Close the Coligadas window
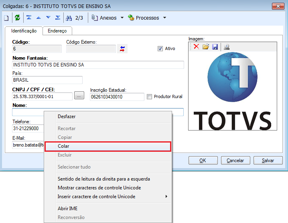 (x=278, y=6)
